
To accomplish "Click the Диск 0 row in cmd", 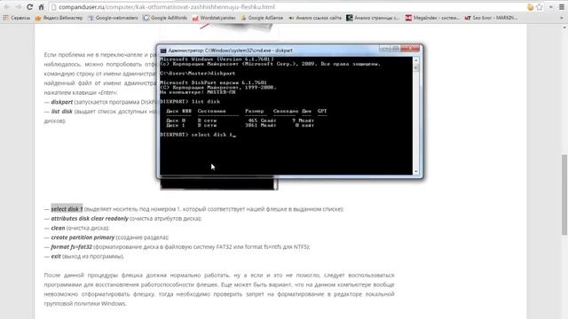I will point(241,121).
